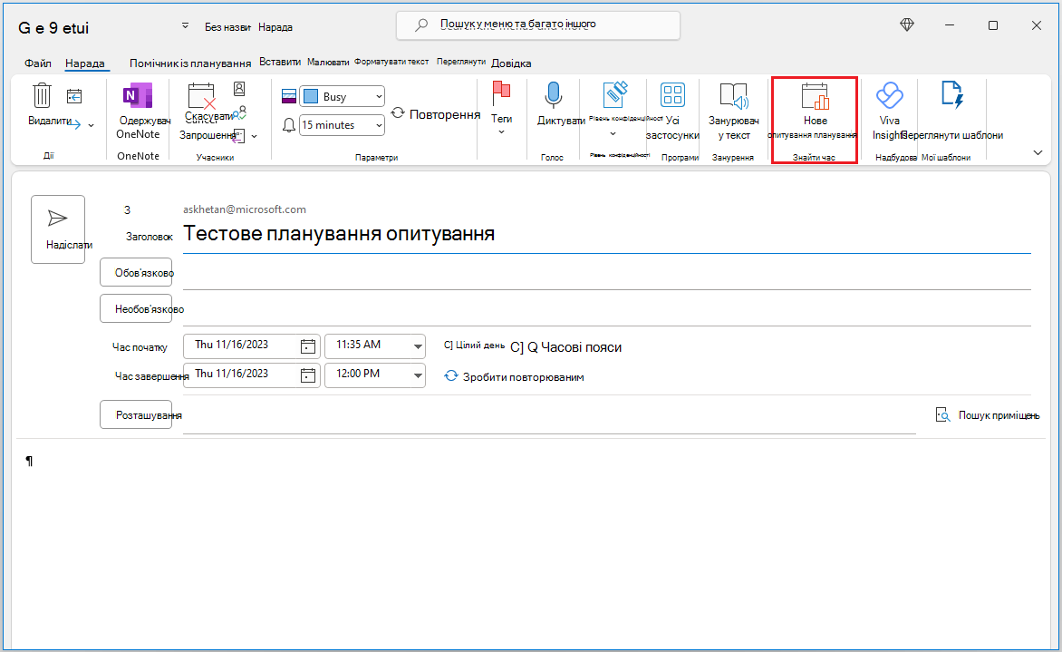
Task: Open the Tags flag icon
Action: [501, 92]
